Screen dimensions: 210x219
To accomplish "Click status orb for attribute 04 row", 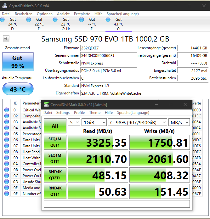I will (7, 128).
